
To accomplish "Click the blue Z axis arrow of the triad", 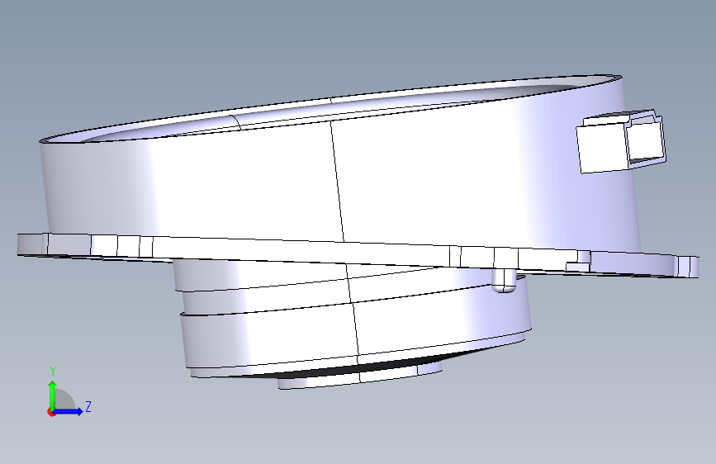I will 69,411.
